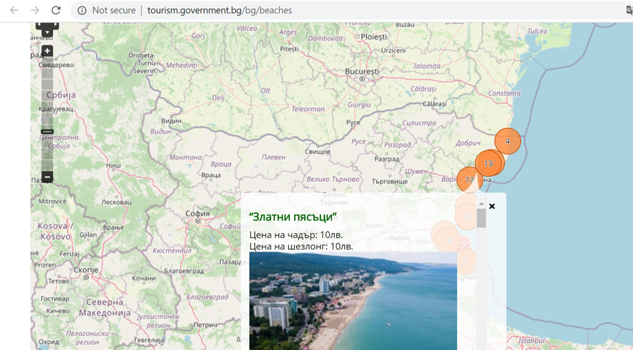Click the faded cluster marker labeled 18

(x=447, y=240)
